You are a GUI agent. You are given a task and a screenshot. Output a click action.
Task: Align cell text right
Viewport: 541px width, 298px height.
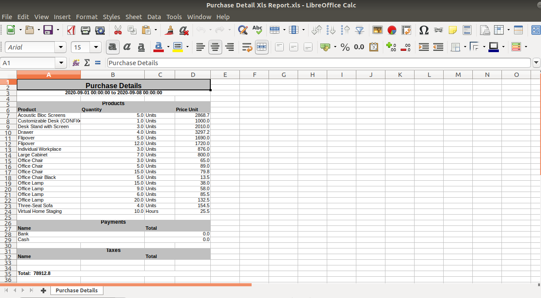[229, 47]
